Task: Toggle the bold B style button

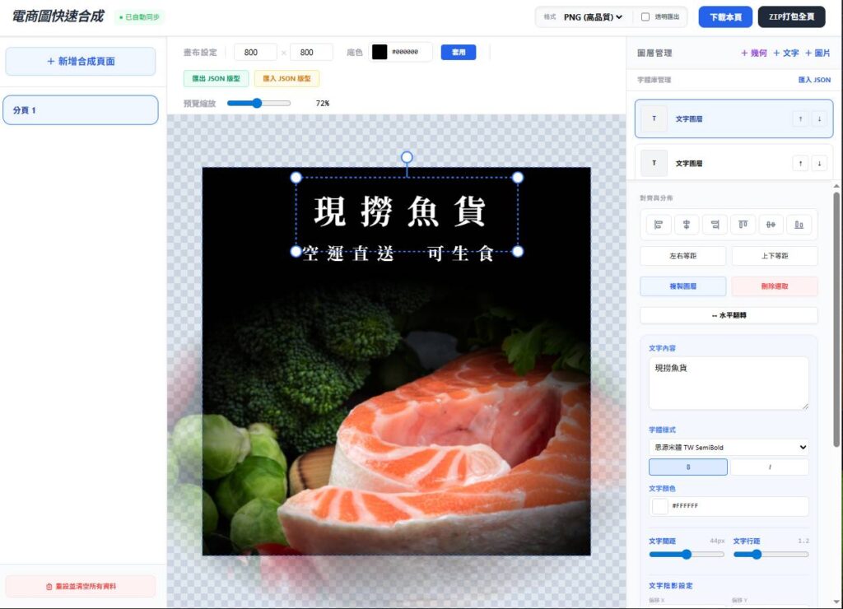Action: click(x=687, y=467)
